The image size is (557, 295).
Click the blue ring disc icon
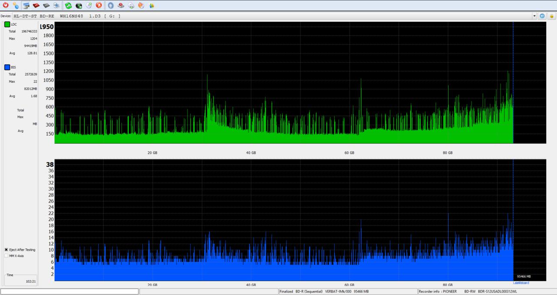click(x=111, y=5)
